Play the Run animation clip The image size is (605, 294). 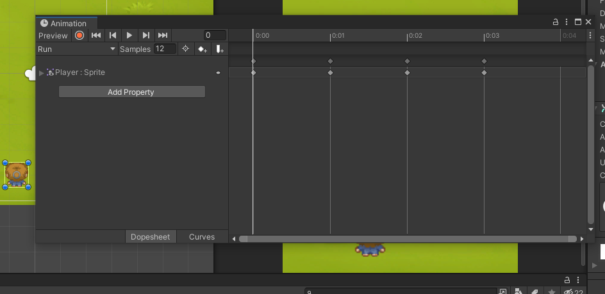(129, 35)
